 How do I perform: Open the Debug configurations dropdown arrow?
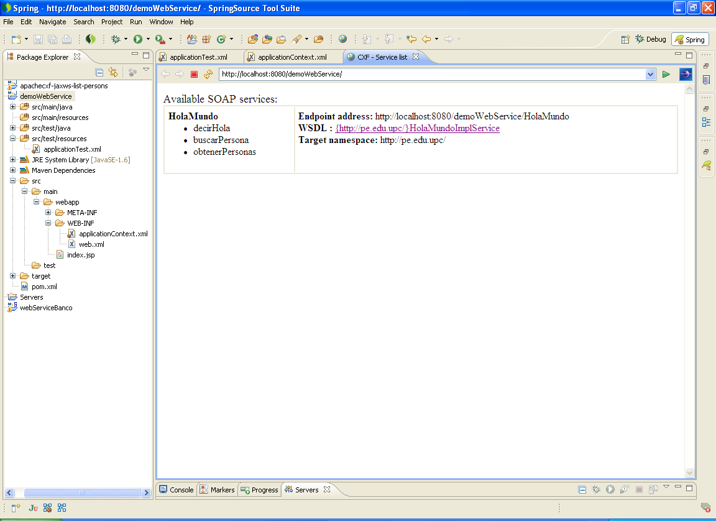[x=126, y=39]
